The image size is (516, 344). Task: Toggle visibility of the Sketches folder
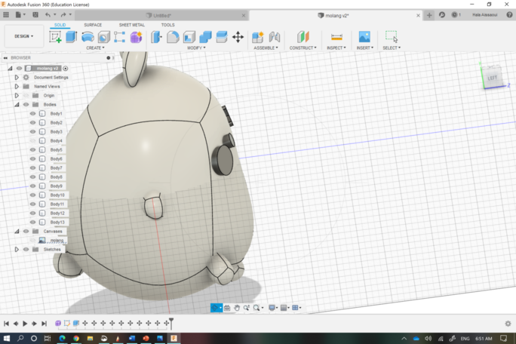pos(26,249)
